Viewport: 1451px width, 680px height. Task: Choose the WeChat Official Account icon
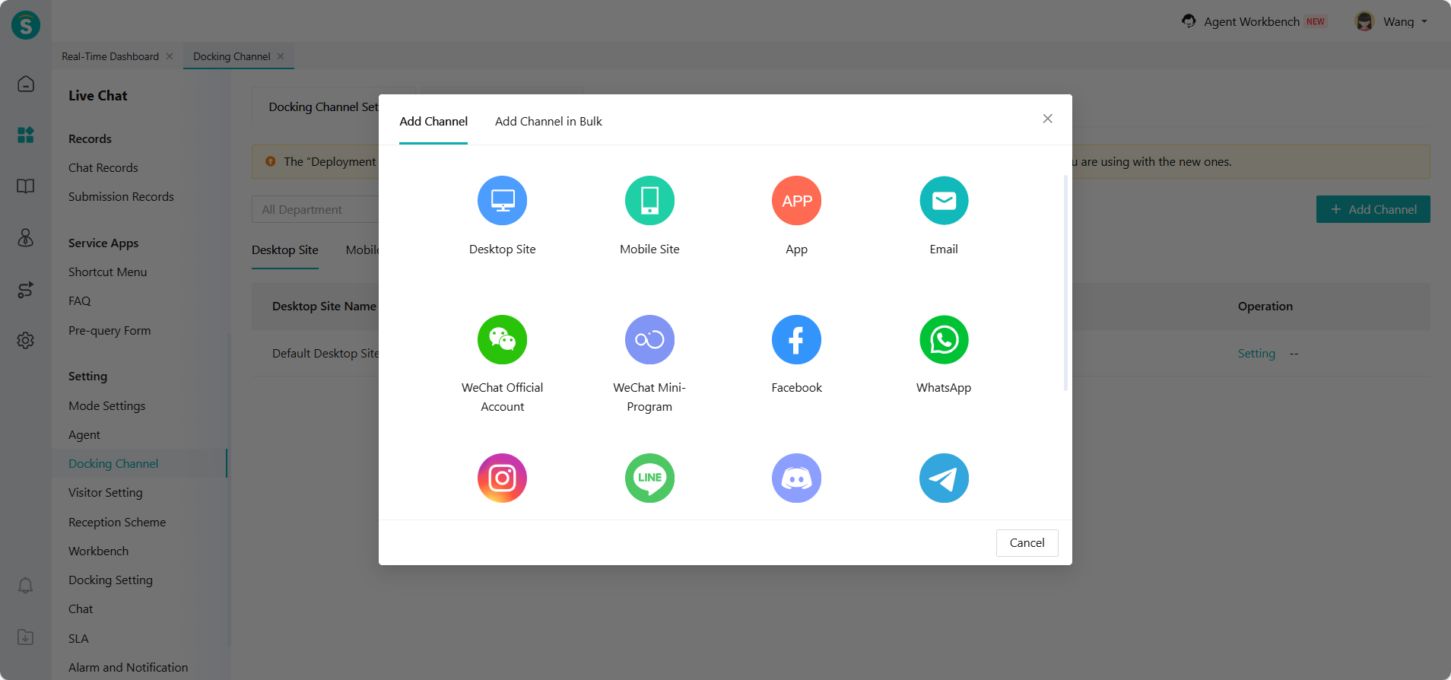(x=502, y=339)
